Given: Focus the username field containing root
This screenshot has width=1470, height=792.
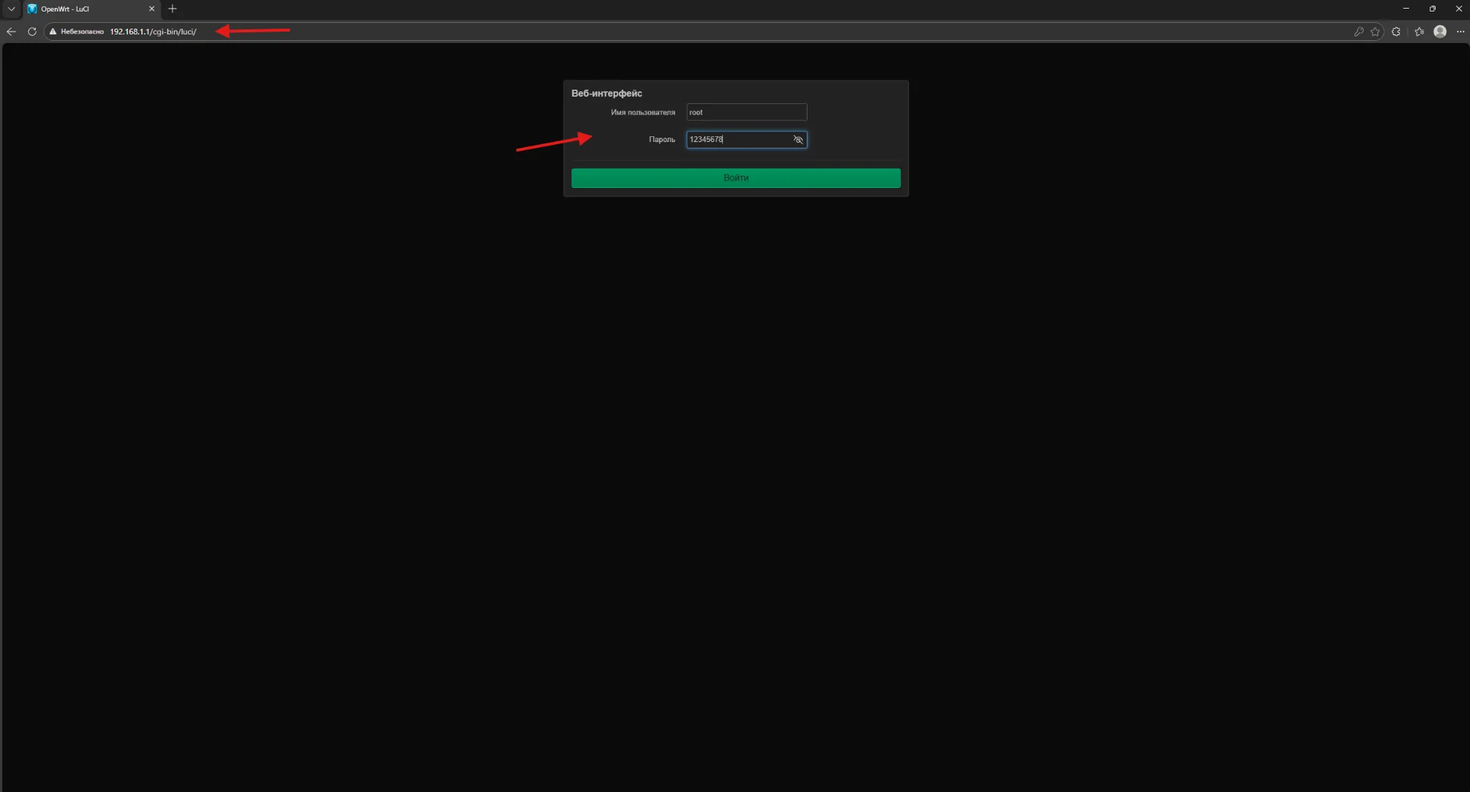Looking at the screenshot, I should (x=746, y=112).
